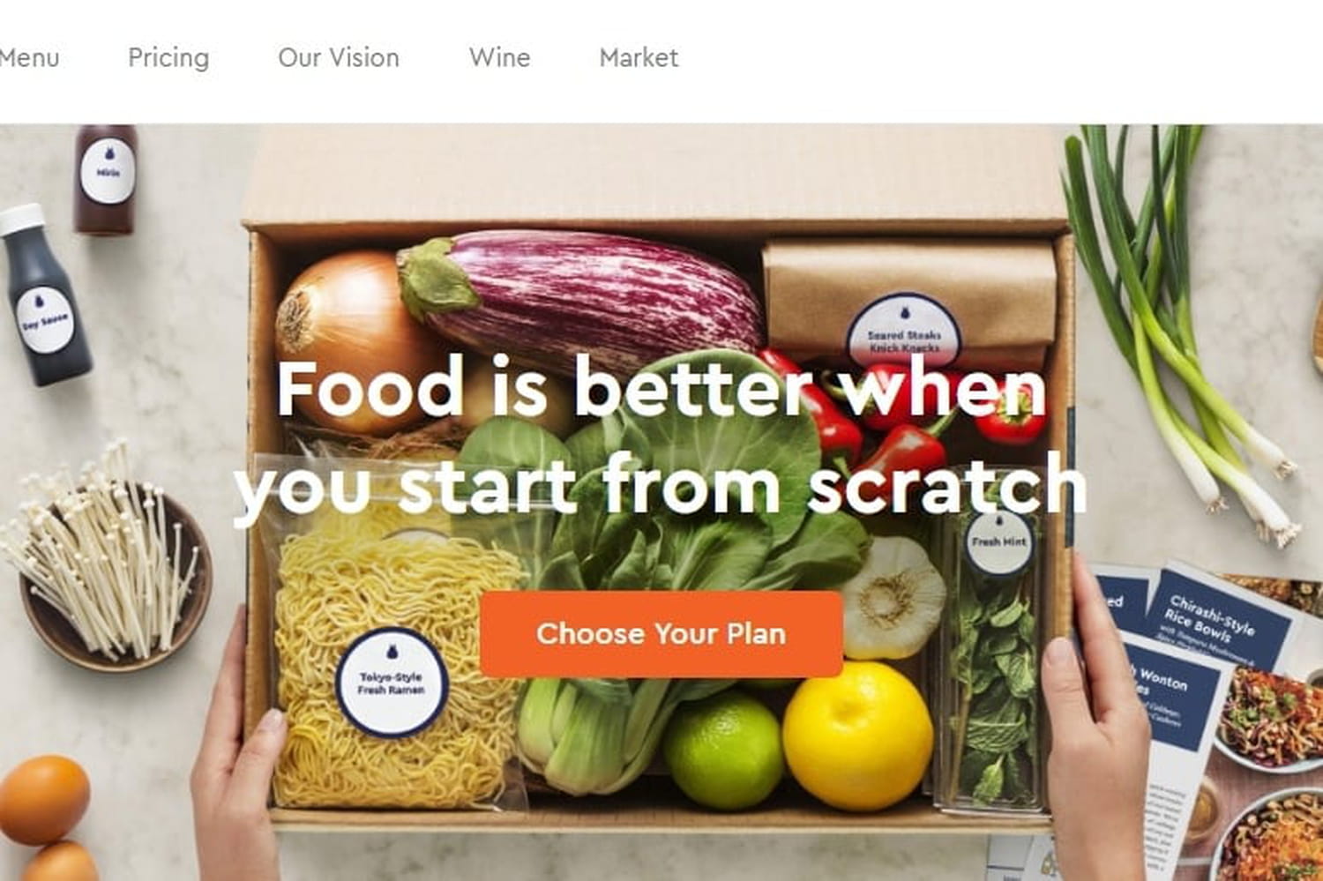1323x881 pixels.
Task: Click the Tokyo-Style Fresh Ramen sticker
Action: point(392,682)
